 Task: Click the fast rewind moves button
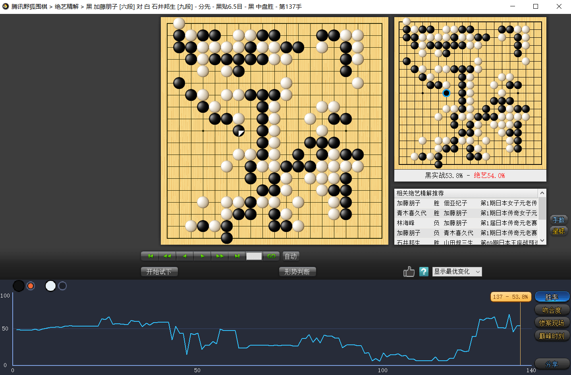coord(167,256)
